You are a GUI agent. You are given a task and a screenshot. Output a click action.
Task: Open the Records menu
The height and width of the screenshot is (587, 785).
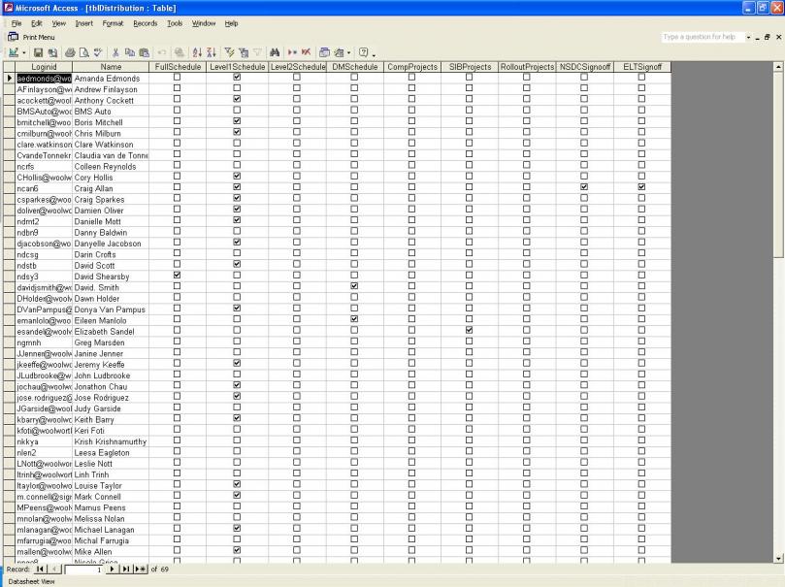coord(146,23)
